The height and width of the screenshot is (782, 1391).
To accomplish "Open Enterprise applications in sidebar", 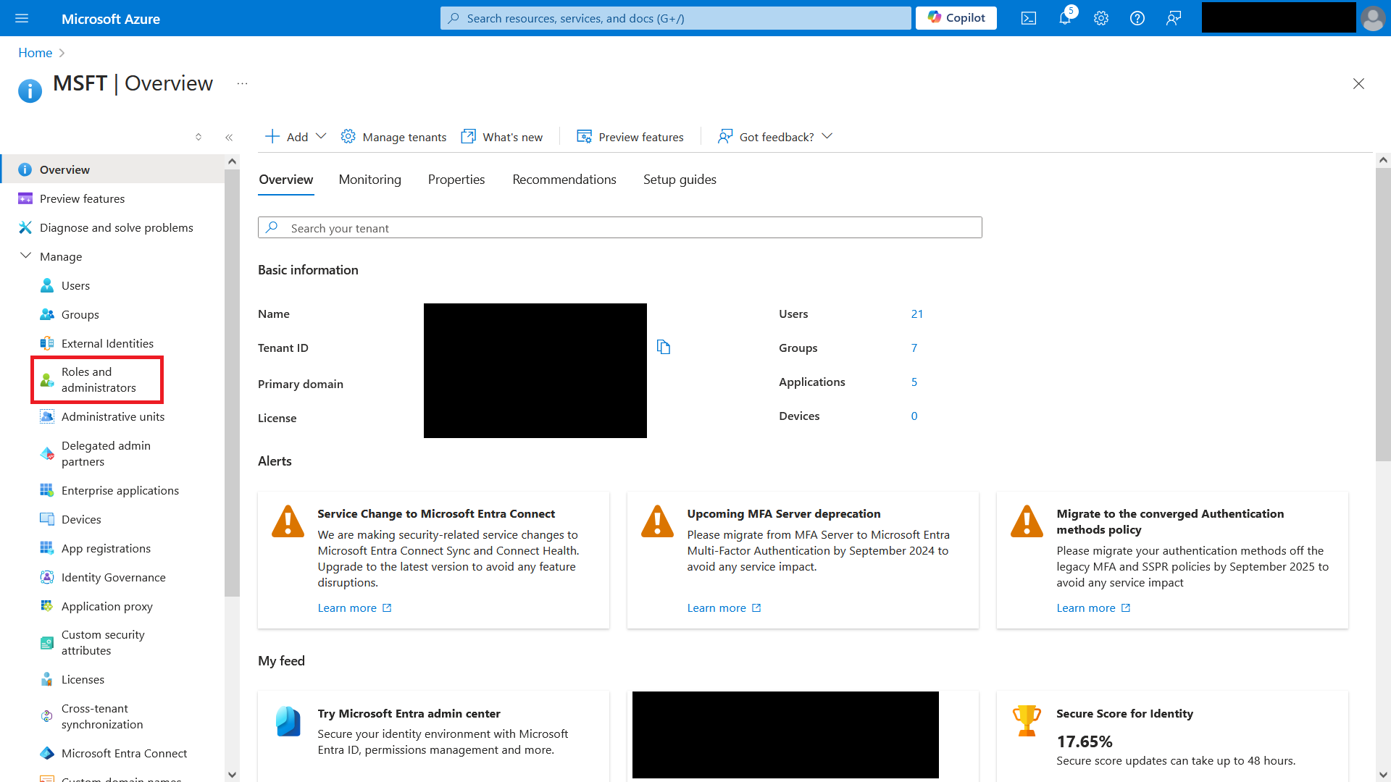I will (120, 490).
